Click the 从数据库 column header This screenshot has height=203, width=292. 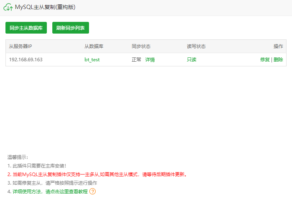pos(94,46)
